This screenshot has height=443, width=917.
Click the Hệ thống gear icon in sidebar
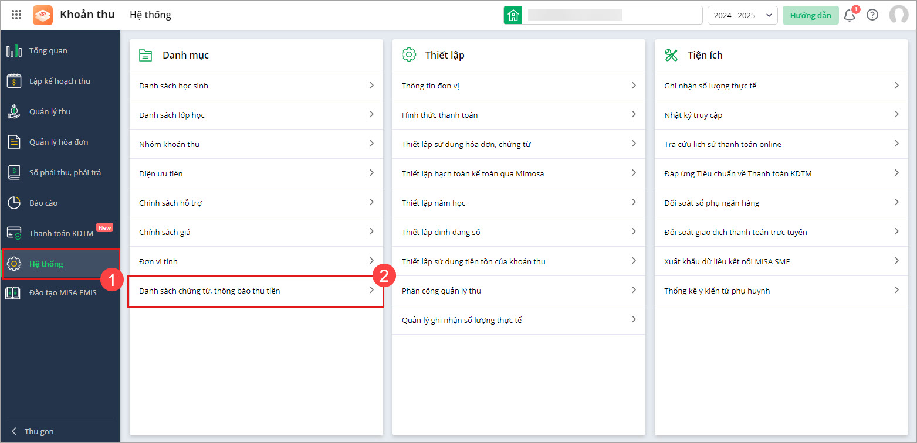click(x=14, y=264)
